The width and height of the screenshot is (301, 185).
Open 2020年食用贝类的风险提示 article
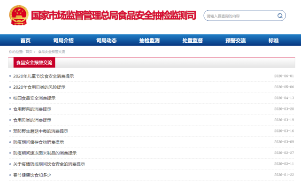[39, 87]
